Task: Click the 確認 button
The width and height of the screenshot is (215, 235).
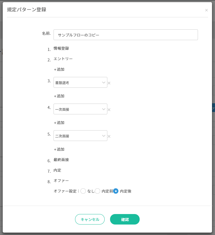Action: 125,219
